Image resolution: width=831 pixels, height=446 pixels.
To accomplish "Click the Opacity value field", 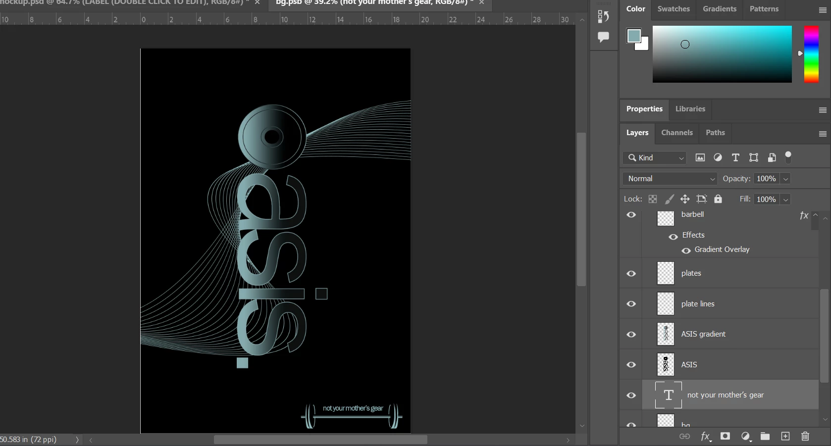I will point(767,179).
